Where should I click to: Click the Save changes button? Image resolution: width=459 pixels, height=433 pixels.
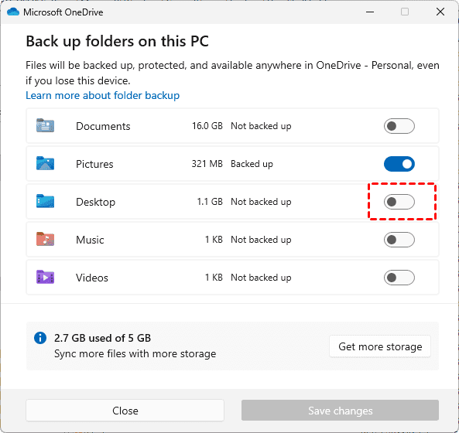(x=340, y=411)
